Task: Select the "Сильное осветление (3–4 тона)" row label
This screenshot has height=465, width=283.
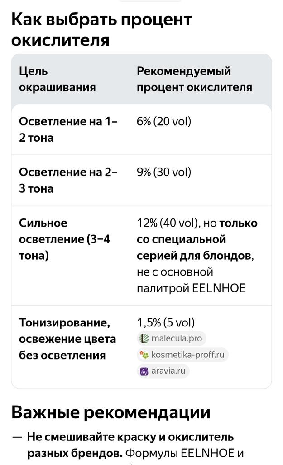Action: tap(64, 239)
